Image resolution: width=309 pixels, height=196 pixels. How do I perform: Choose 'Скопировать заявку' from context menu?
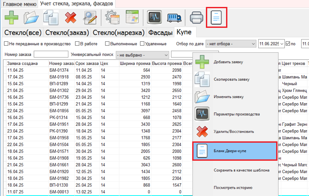pyautogui.click(x=231, y=79)
